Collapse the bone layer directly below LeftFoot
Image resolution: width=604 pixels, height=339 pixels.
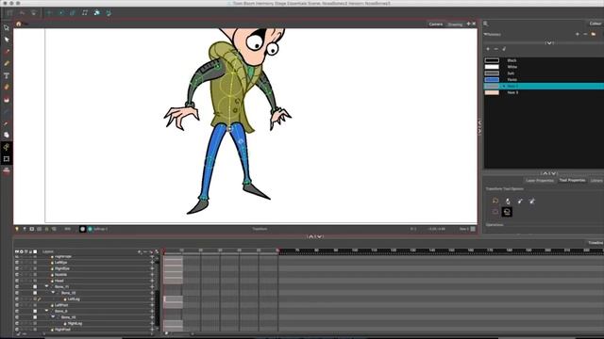tap(46, 311)
